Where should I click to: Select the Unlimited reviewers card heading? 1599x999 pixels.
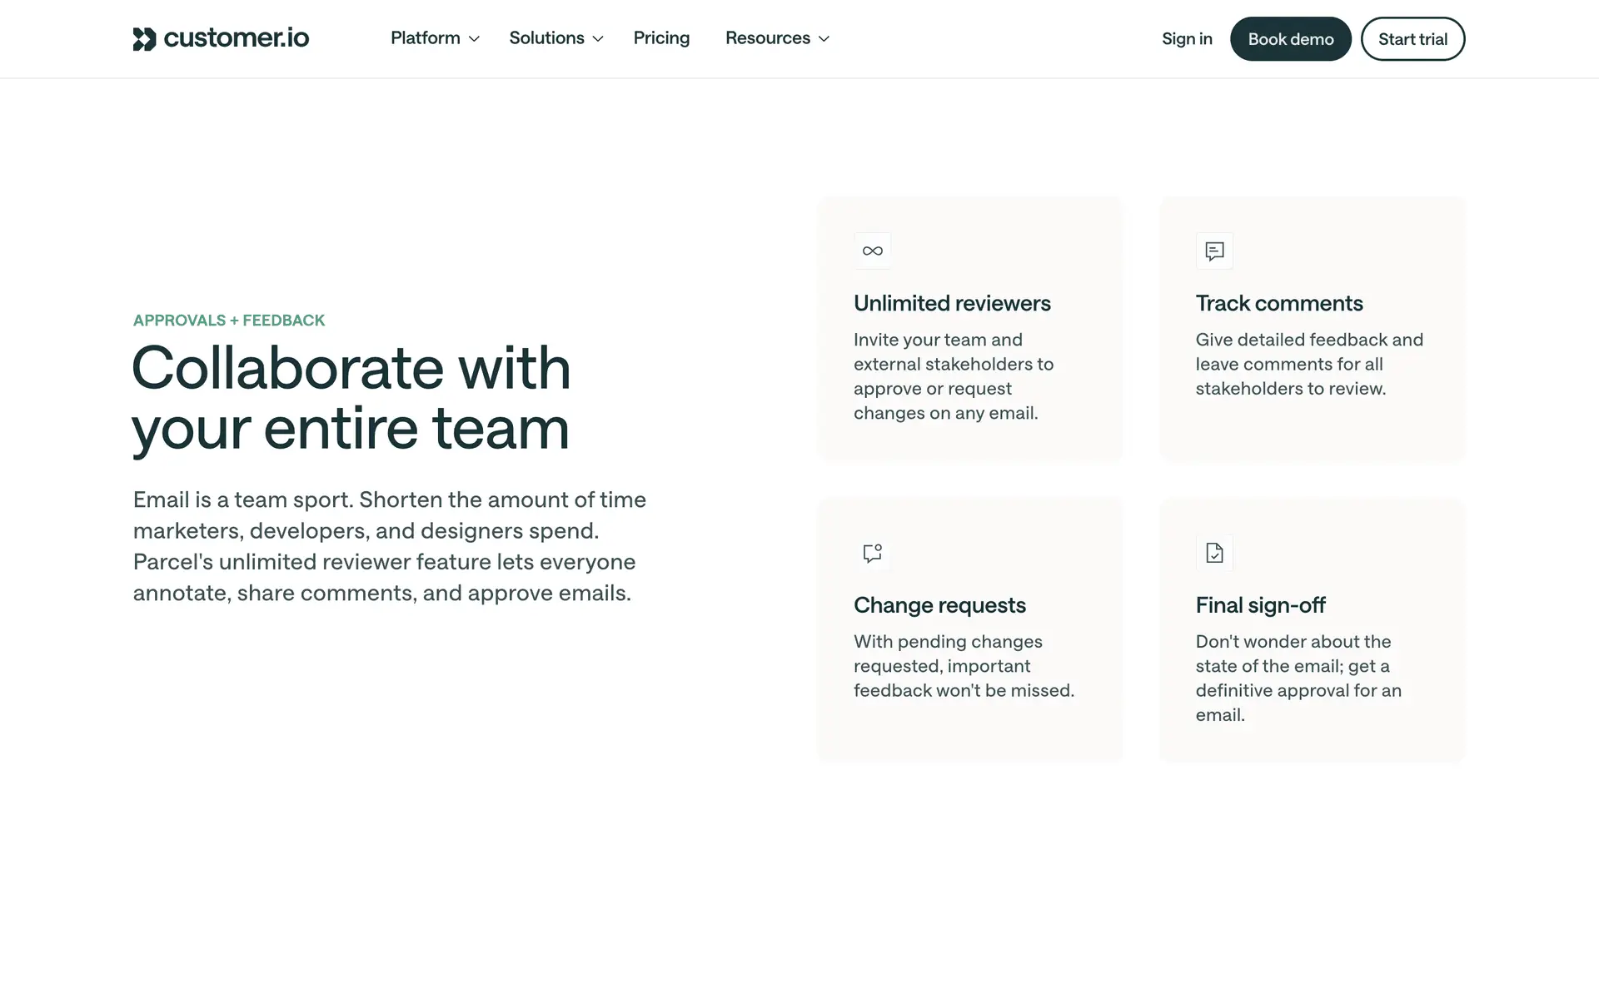(952, 304)
